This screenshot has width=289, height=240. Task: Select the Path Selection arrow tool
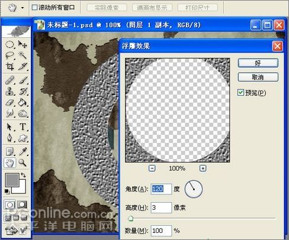[9, 127]
